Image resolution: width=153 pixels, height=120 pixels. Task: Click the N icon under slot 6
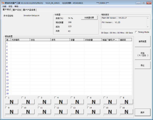[93, 102]
